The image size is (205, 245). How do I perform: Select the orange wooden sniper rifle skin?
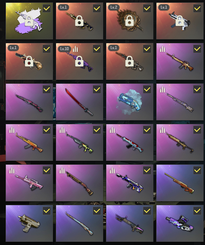pos(180,183)
